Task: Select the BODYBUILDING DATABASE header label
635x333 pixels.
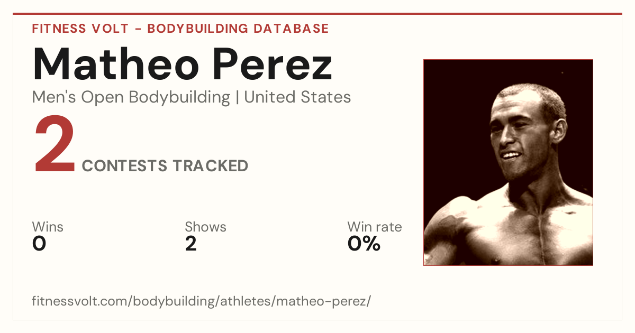Action: pos(238,29)
